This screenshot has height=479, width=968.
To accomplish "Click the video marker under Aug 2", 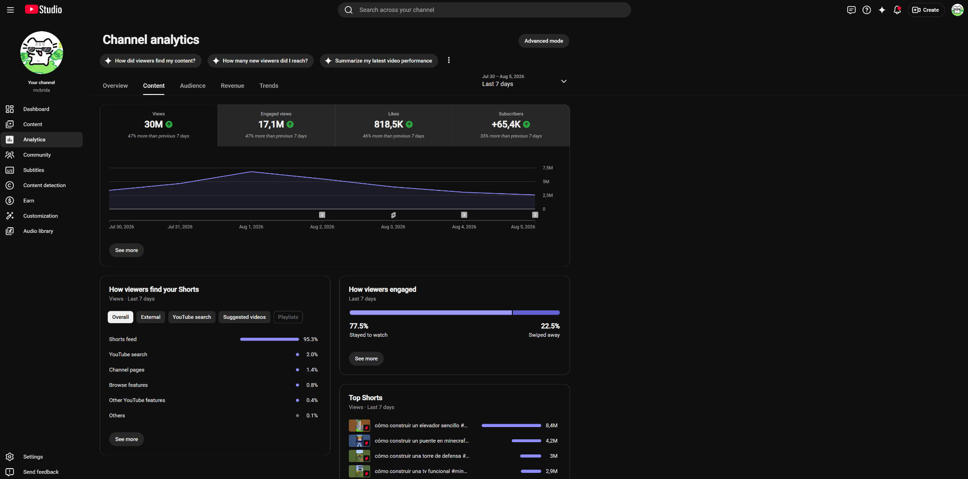I will point(322,215).
